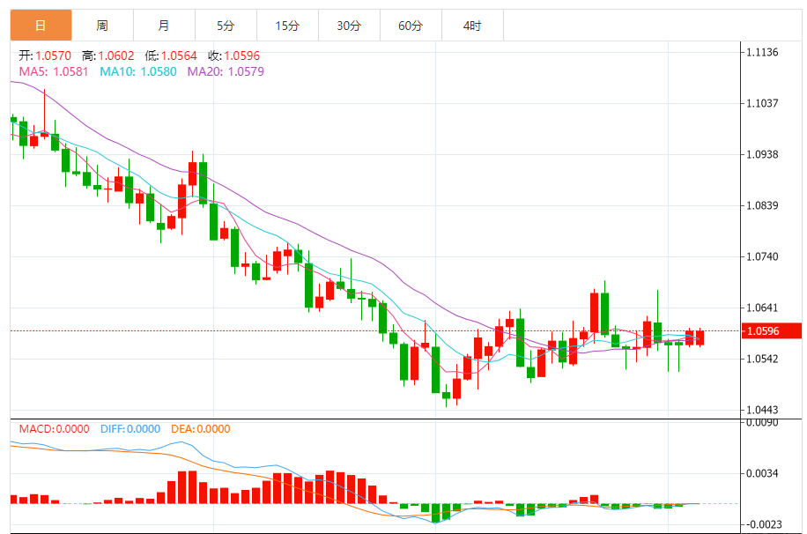Click the 1.0542 price axis label
The width and height of the screenshot is (807, 534).
point(762,359)
